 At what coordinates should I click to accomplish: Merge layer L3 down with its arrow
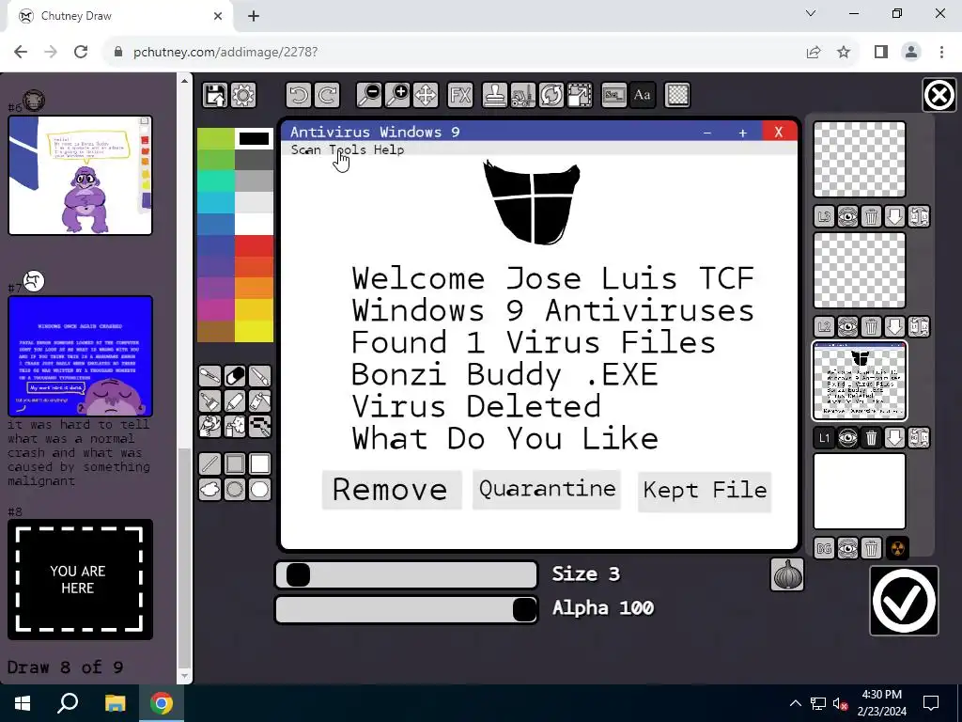tap(895, 216)
